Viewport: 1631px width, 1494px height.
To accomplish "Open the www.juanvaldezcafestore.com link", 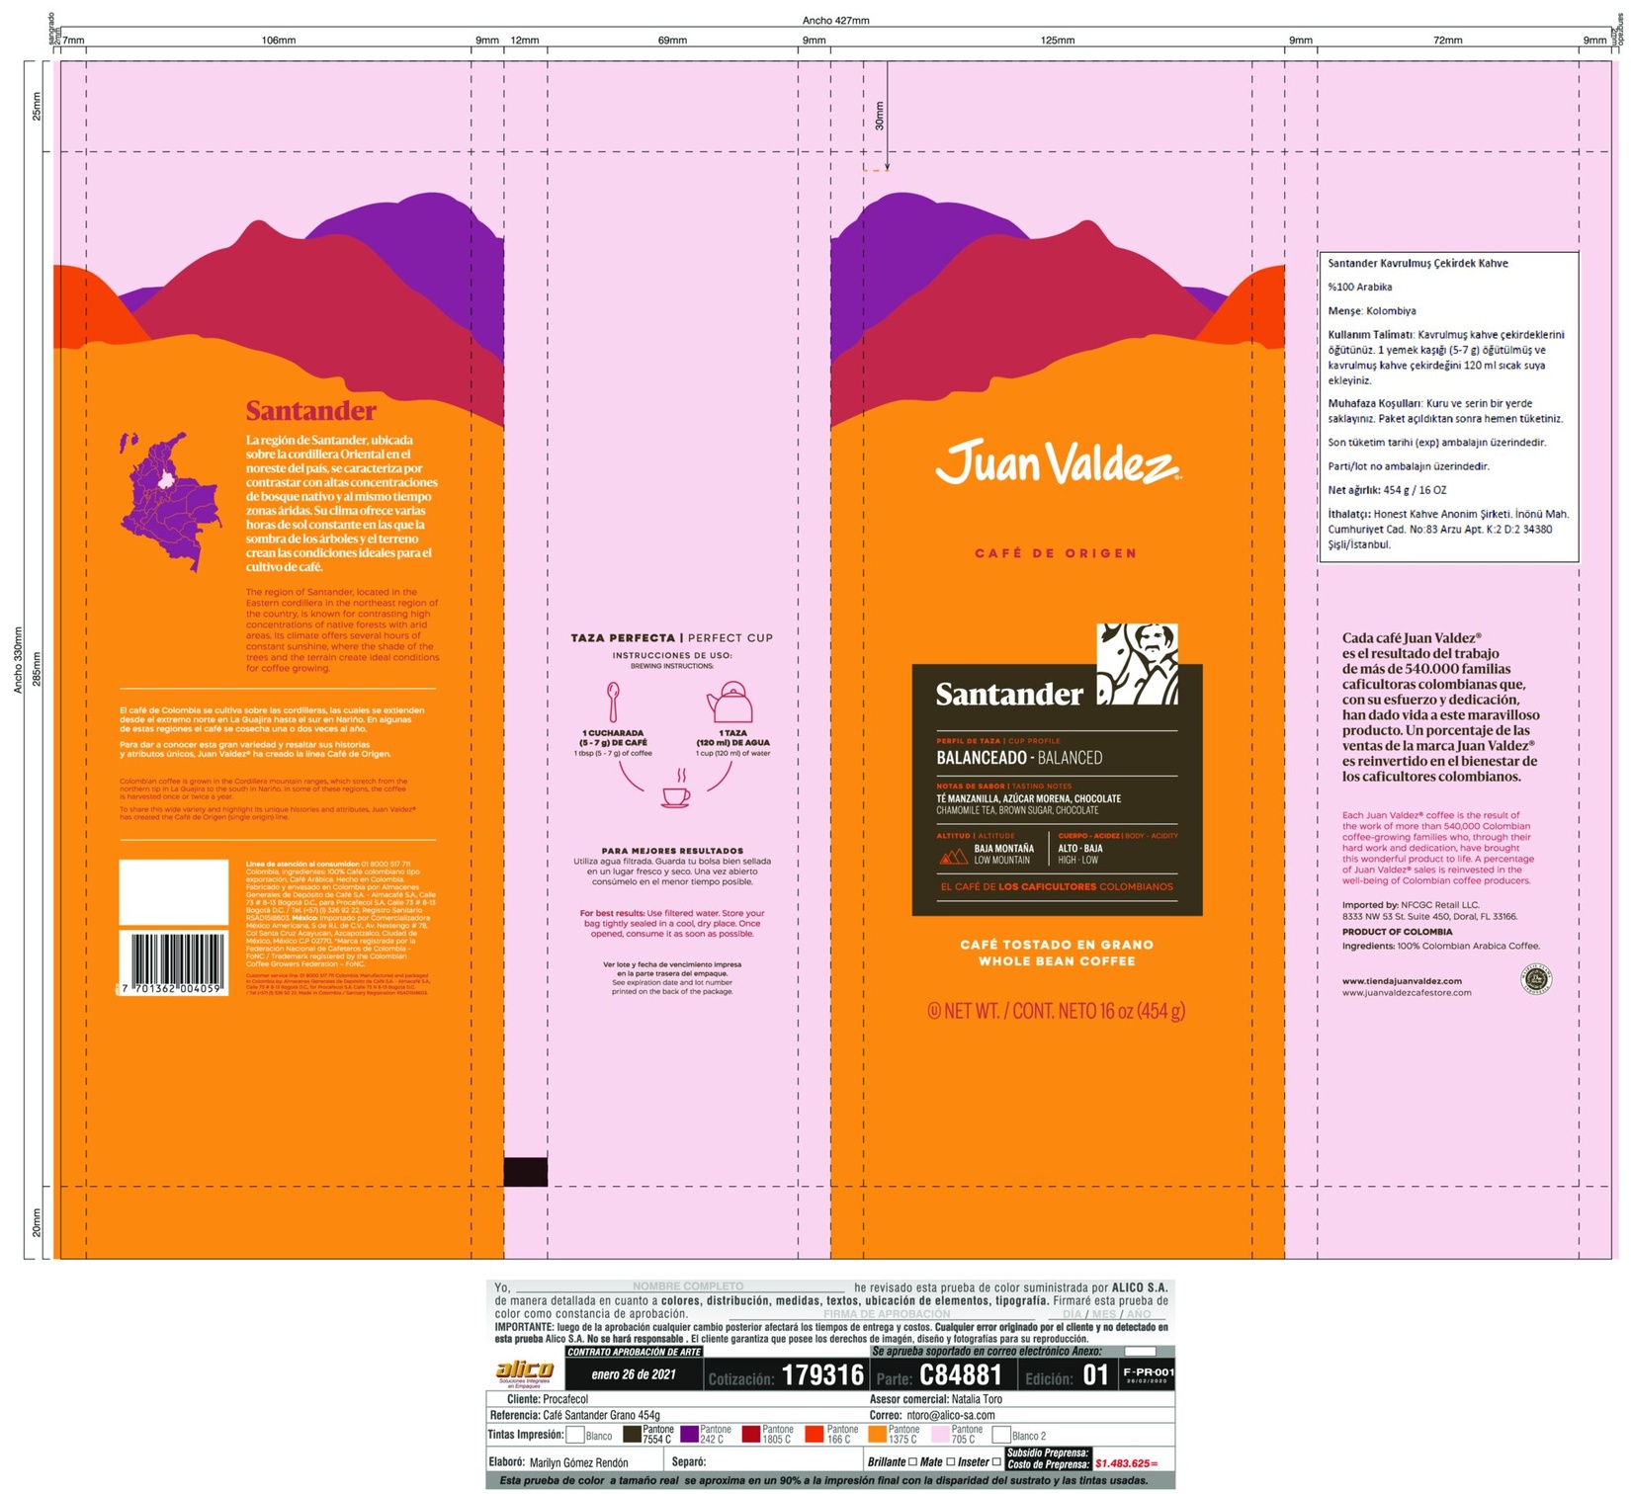I will (x=1407, y=992).
